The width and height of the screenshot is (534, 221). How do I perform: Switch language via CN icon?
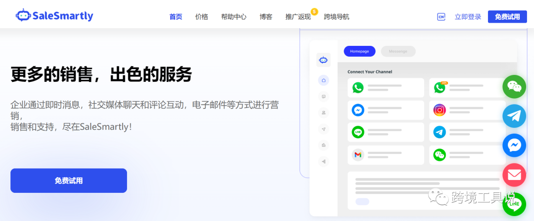pos(441,17)
